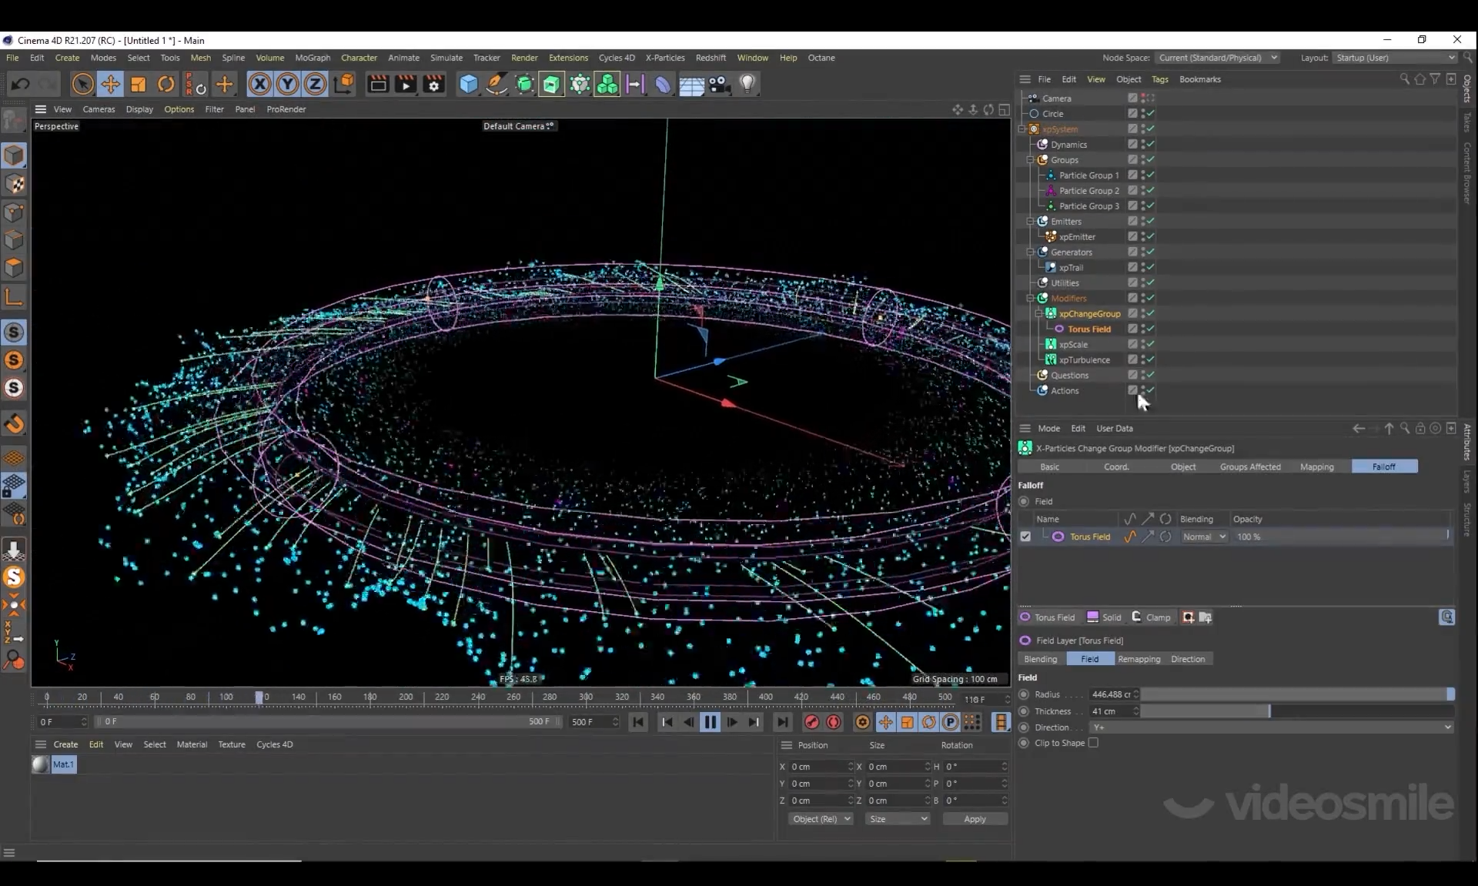This screenshot has width=1478, height=886.
Task: Click the Clamp field button
Action: point(1151,617)
